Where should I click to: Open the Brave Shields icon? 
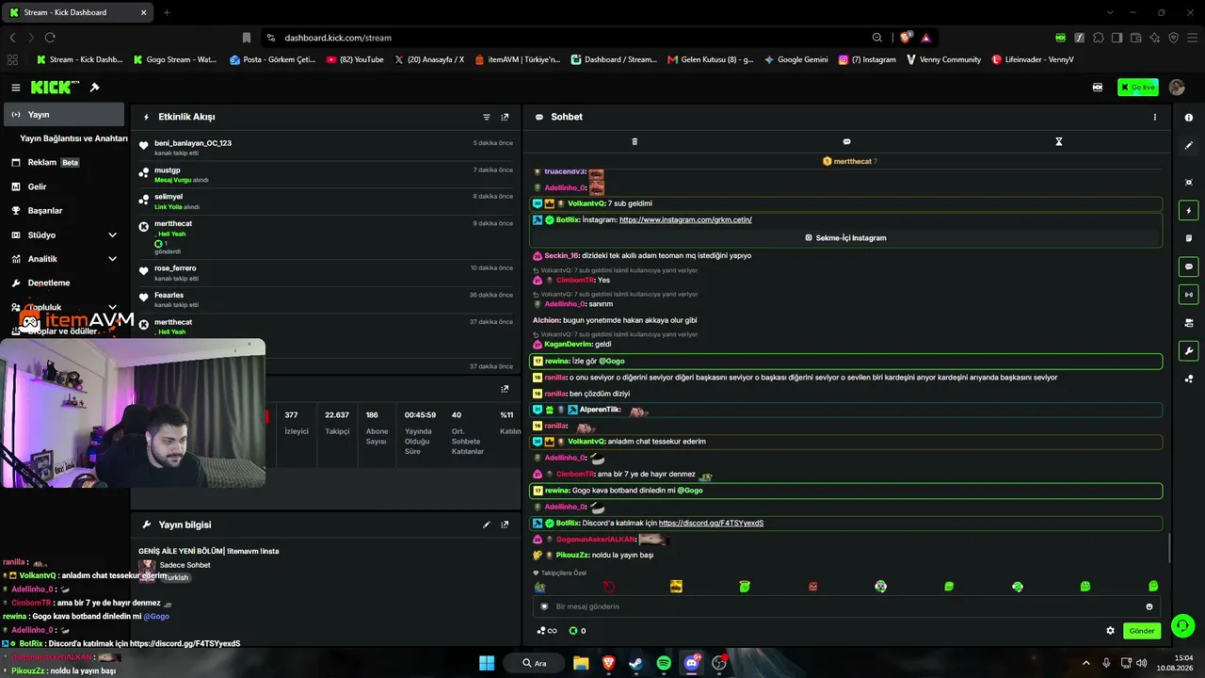pyautogui.click(x=906, y=38)
